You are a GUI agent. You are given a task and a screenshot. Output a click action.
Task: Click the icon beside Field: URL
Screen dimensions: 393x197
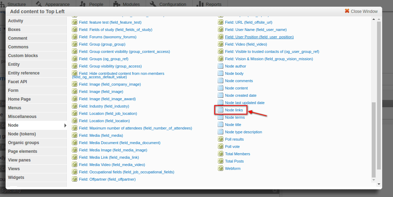click(220, 22)
